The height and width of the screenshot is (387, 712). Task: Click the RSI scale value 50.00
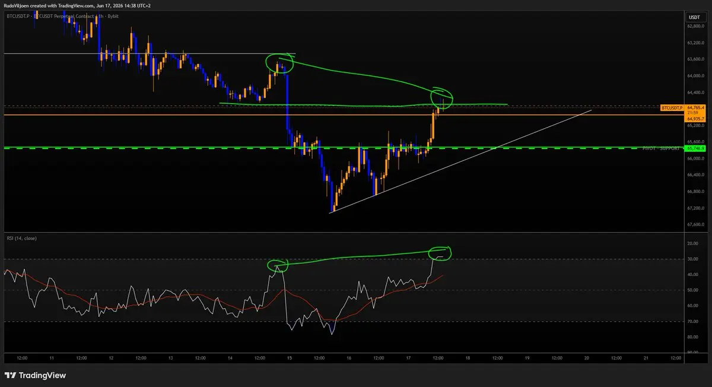692,290
